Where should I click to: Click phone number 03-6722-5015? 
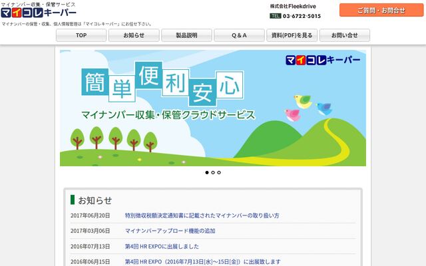[302, 16]
